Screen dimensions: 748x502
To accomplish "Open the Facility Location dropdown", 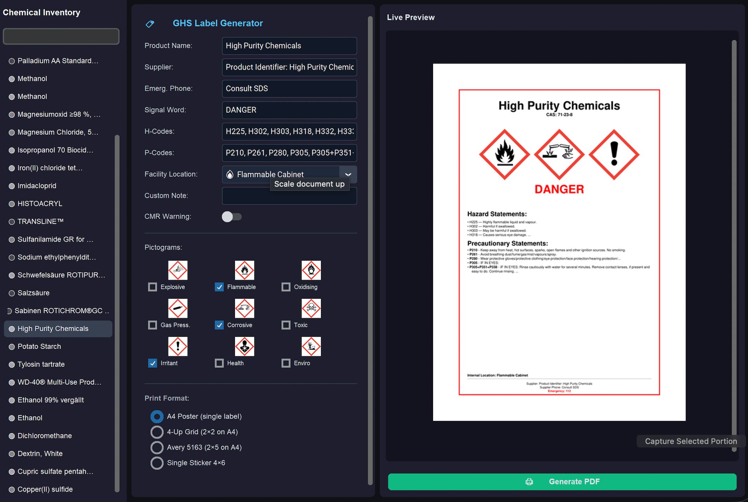I will (x=348, y=174).
